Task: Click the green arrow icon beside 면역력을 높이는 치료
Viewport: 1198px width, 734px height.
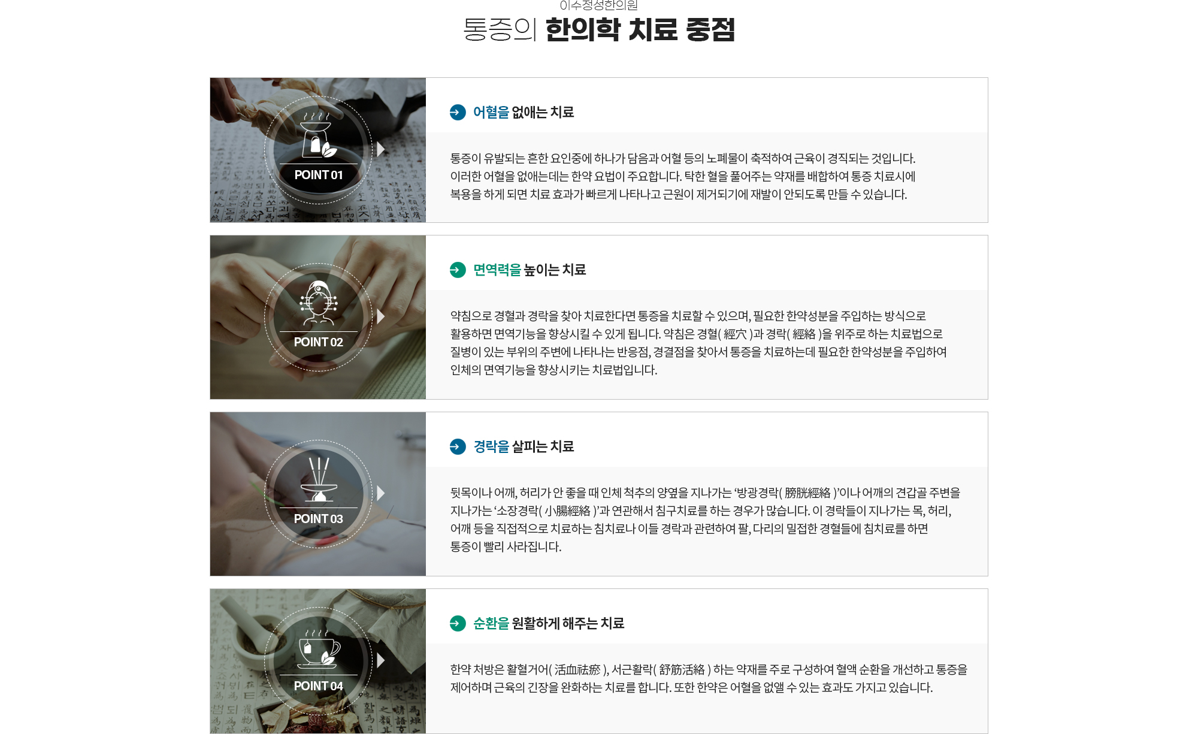Action: coord(458,270)
